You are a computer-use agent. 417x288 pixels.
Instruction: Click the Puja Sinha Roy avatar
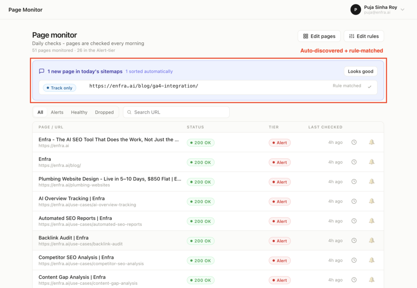[356, 10]
